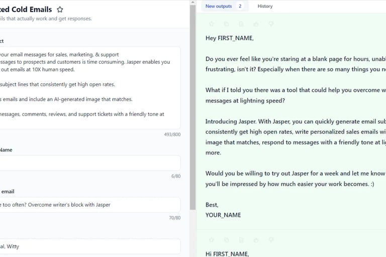
Task: Save second output to a document
Action: pyautogui.click(x=241, y=240)
